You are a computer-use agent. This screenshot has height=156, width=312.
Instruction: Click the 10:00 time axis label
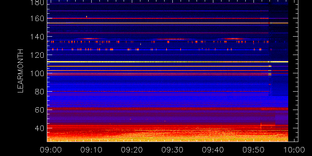294,150
